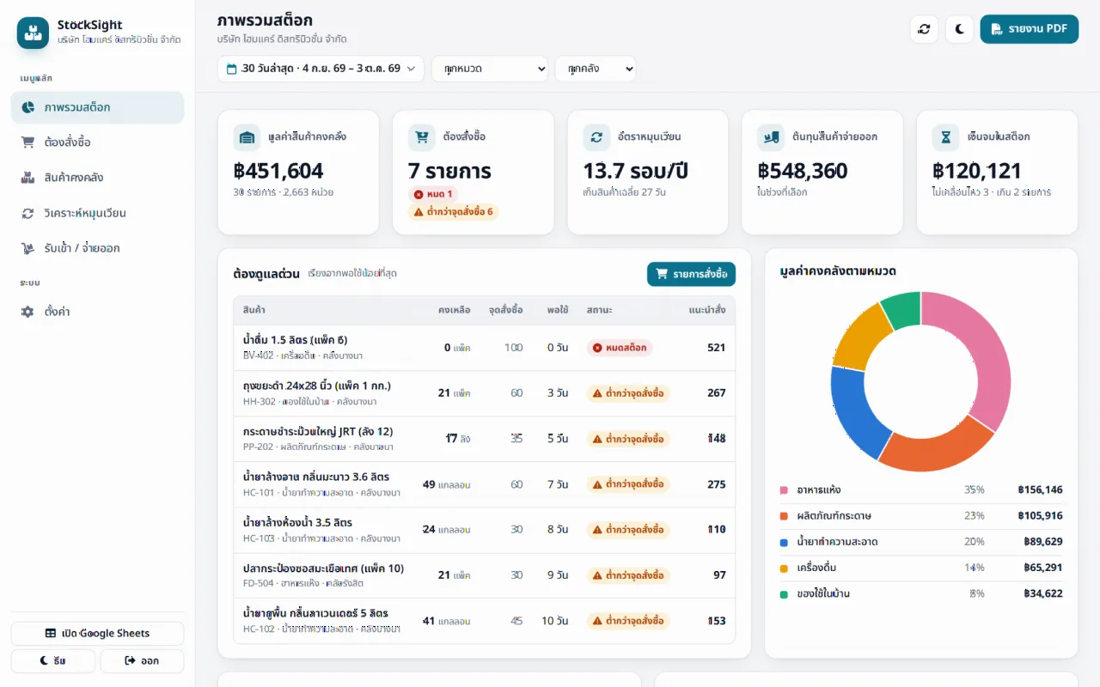Click the เครื่องดื่ม legend entry

pyautogui.click(x=921, y=568)
